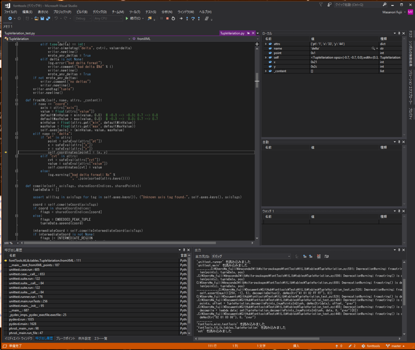Image resolution: width=415 pixels, height=350 pixels.
Task: Click the pending changes pencil count in status bar
Action: [352, 346]
